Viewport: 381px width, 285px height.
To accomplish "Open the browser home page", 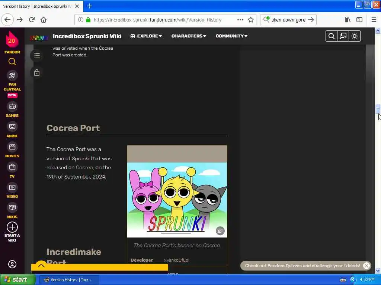I will click(44, 20).
